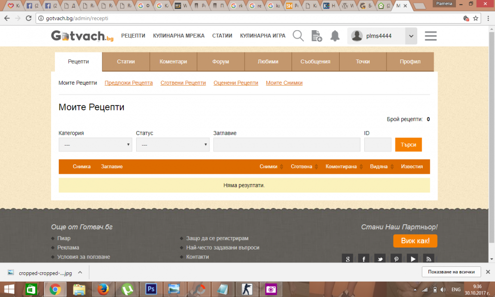The width and height of the screenshot is (495, 297).
Task: Open the СТАТИИ top menu
Action: click(222, 36)
